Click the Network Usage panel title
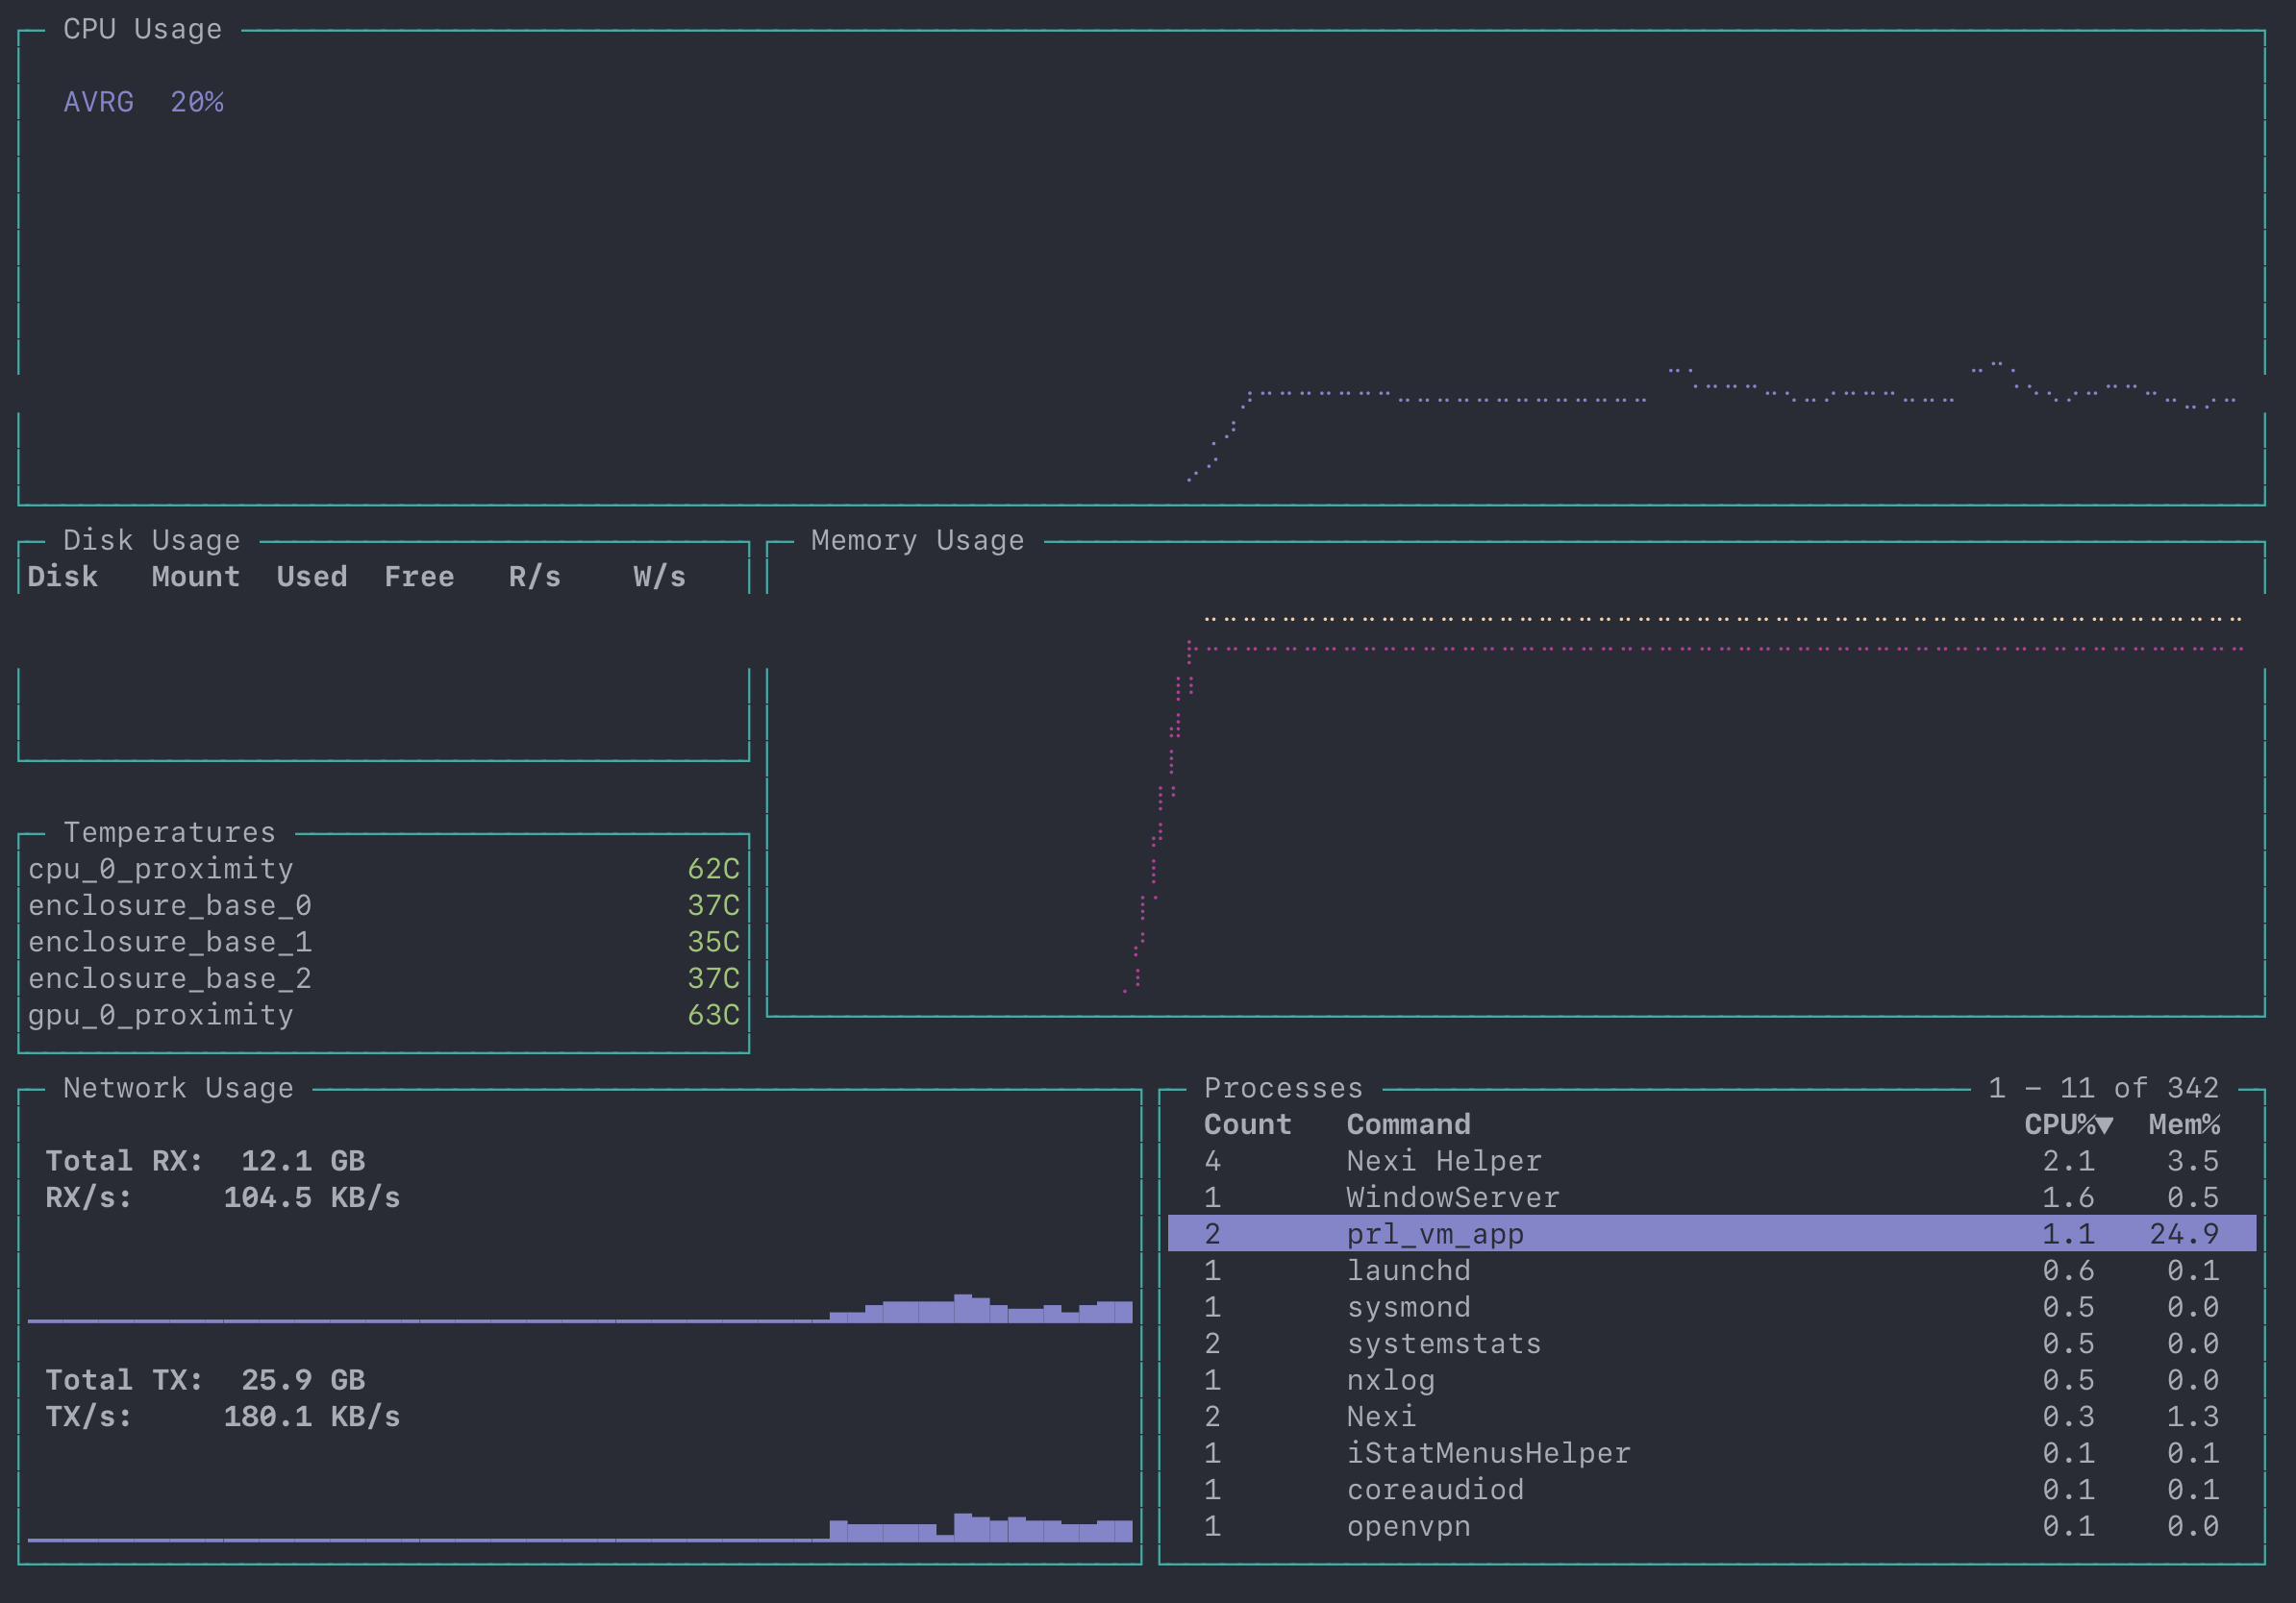 tap(178, 1087)
